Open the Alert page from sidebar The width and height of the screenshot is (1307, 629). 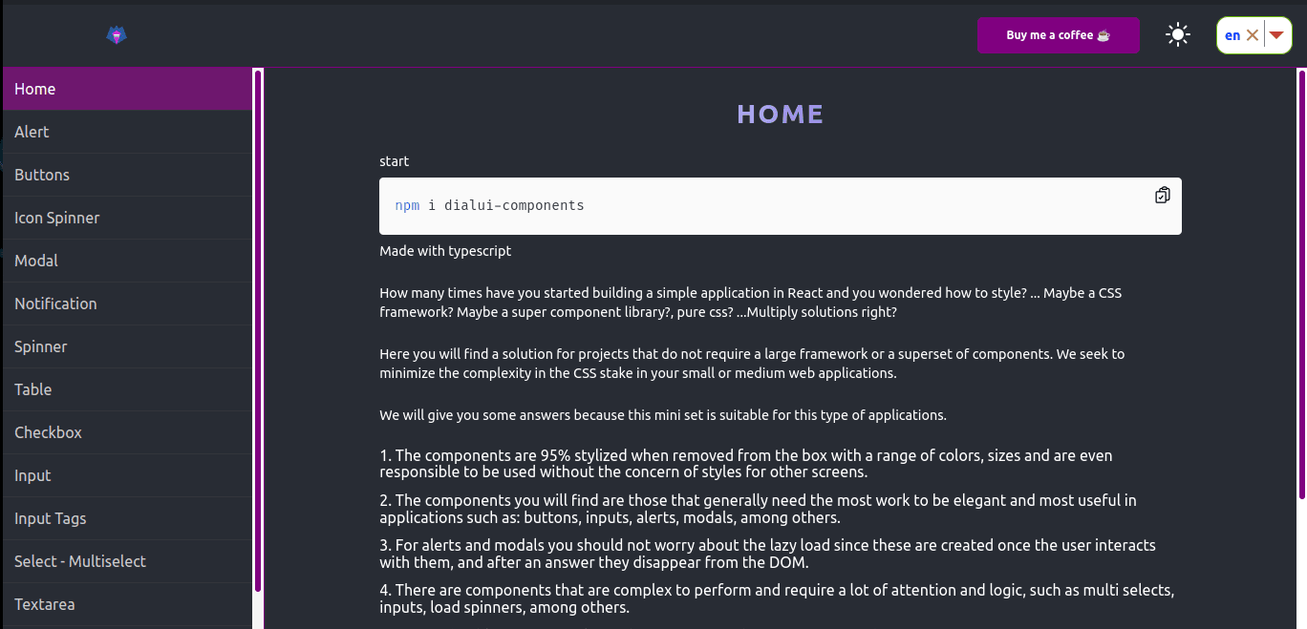tap(127, 132)
